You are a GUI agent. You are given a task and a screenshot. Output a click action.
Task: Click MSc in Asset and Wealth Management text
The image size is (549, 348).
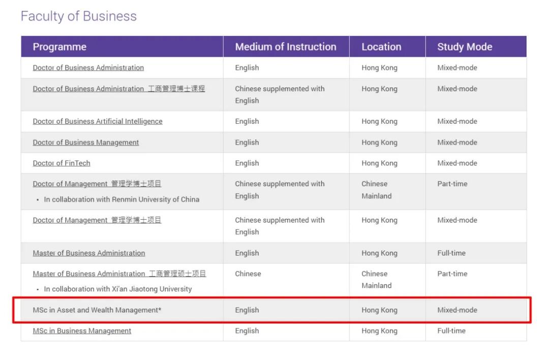(97, 310)
